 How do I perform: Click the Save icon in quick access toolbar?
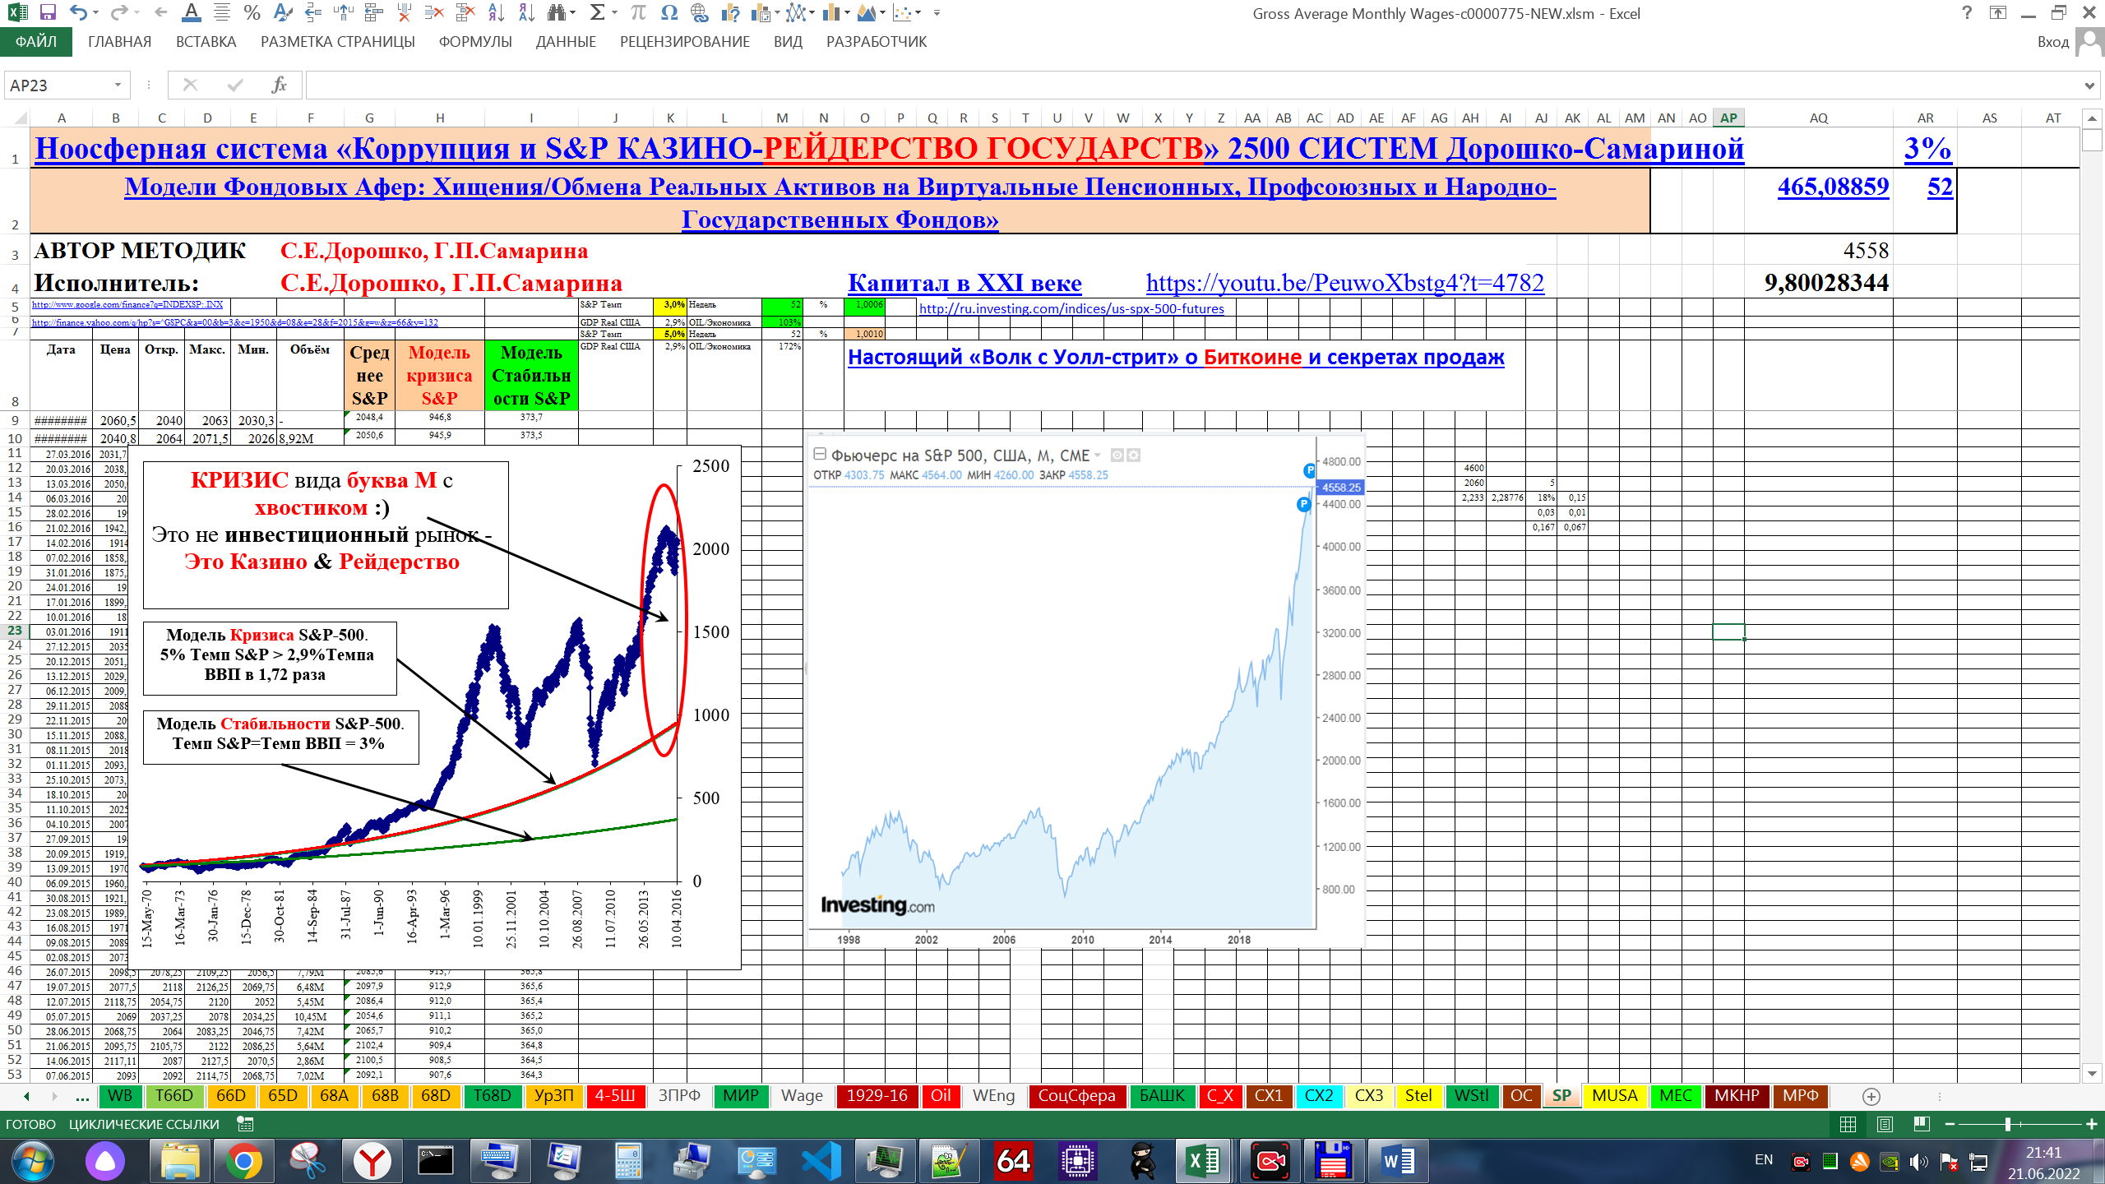[48, 12]
